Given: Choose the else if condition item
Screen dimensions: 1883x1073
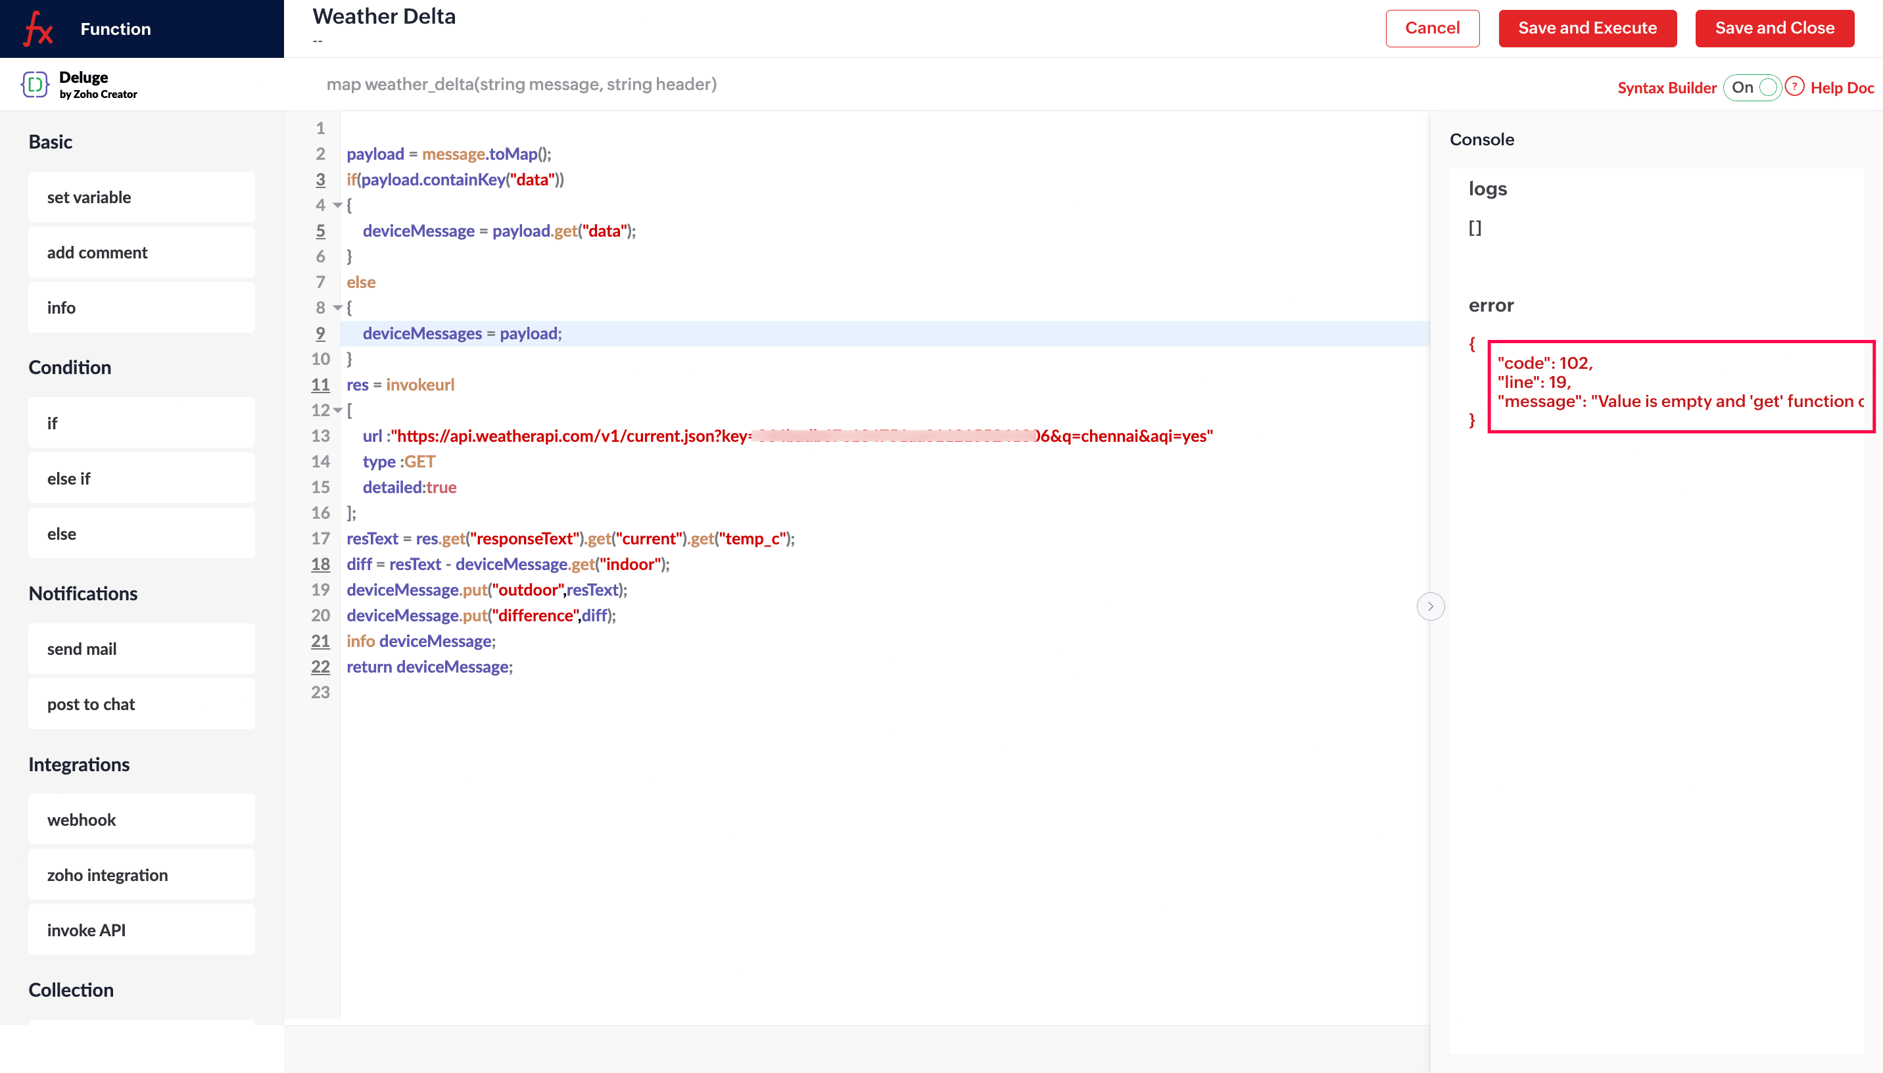Looking at the screenshot, I should point(141,478).
